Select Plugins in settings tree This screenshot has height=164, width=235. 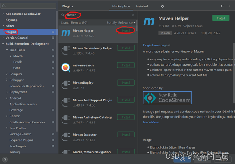pyautogui.click(x=11, y=32)
